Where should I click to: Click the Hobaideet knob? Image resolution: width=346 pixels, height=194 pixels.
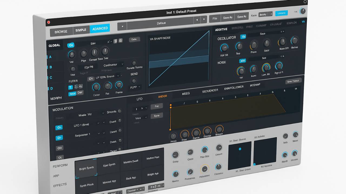pyautogui.click(x=205, y=169)
